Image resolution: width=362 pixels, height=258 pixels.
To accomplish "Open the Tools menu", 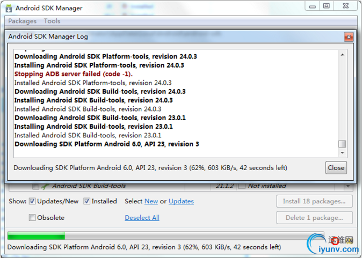I will pos(52,21).
